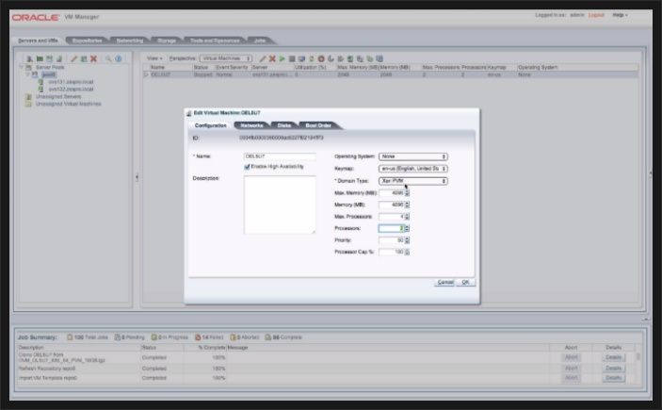Expand the OEL5U7 virtual machine row
The width and height of the screenshot is (662, 410).
click(147, 74)
